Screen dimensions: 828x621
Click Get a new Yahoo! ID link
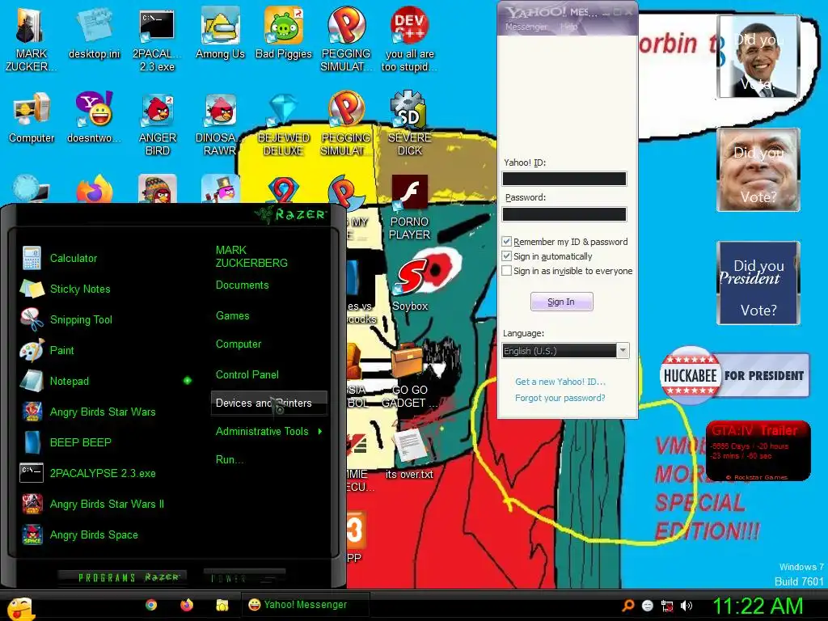[560, 382]
